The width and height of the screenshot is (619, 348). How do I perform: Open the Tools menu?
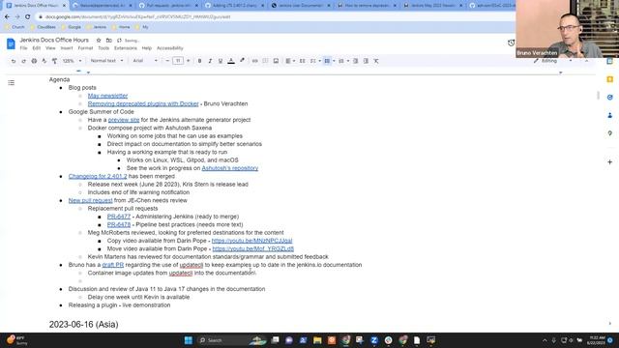[103, 48]
